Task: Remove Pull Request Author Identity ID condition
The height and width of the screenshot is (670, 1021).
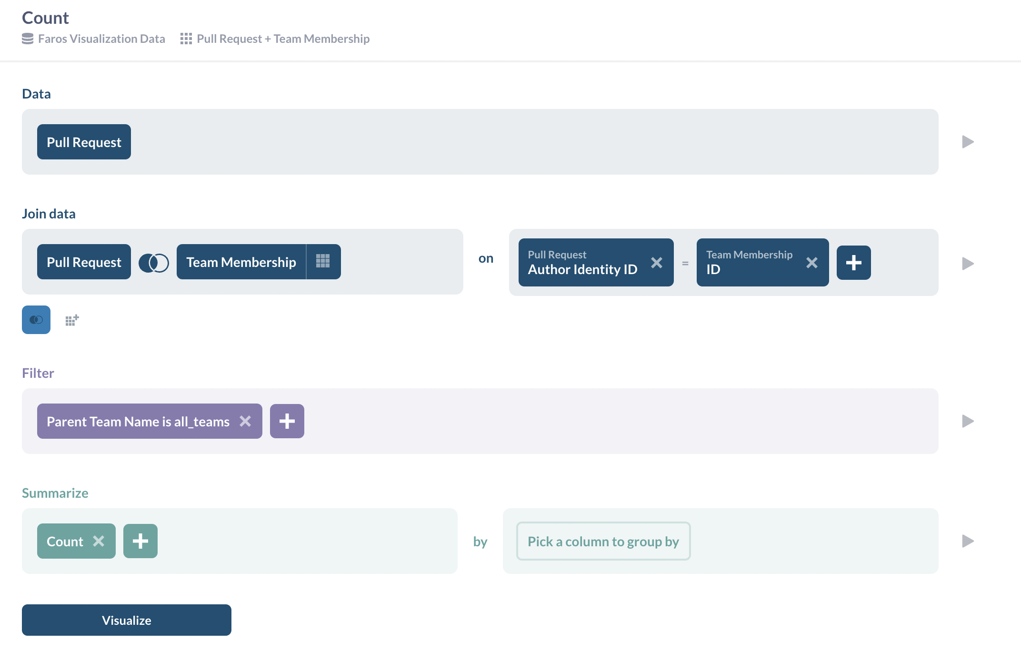Action: pos(656,263)
